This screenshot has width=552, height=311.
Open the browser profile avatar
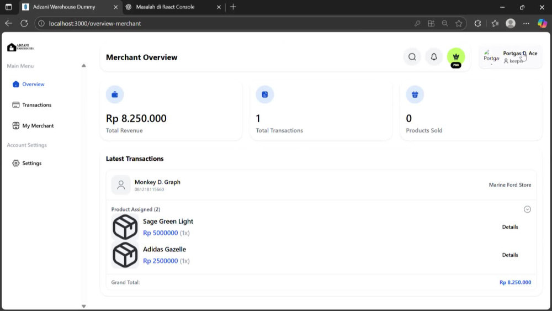tap(511, 23)
